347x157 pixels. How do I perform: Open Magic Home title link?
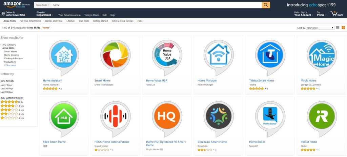(x=308, y=81)
